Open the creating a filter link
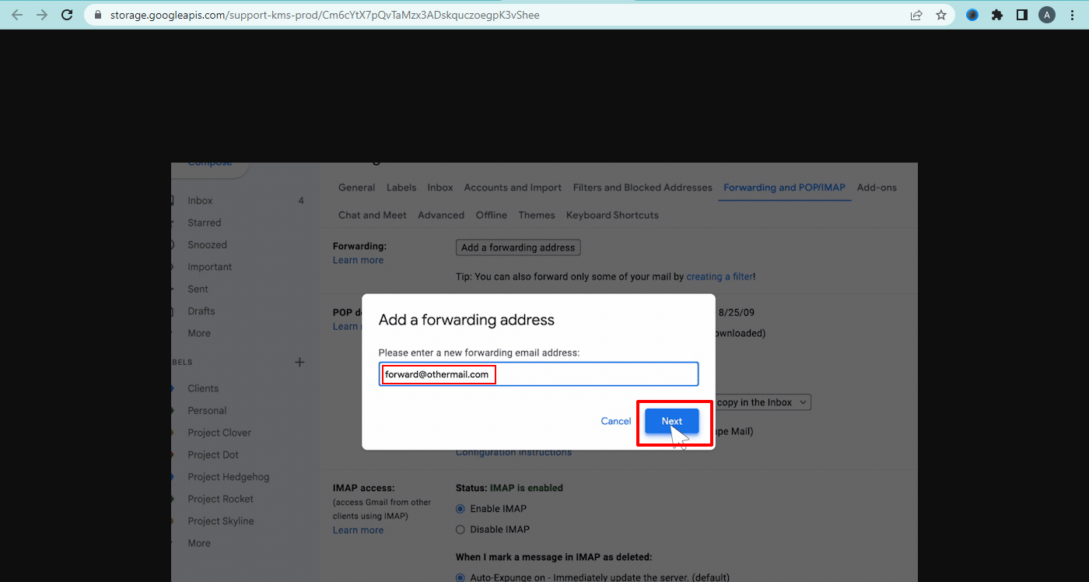1089x582 pixels. [719, 276]
